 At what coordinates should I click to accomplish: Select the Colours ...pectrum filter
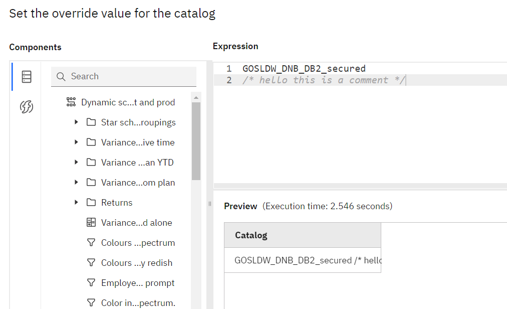(x=138, y=243)
